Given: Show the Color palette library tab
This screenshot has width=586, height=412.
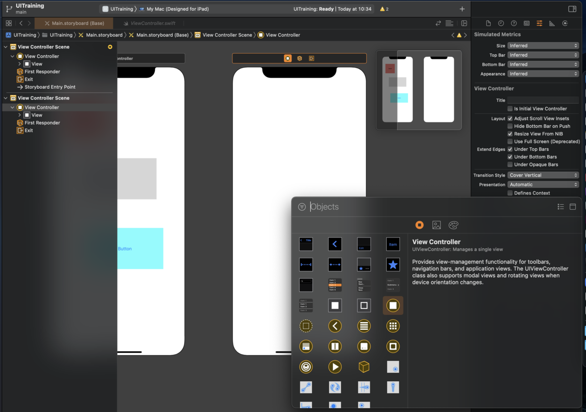Looking at the screenshot, I should click(453, 225).
